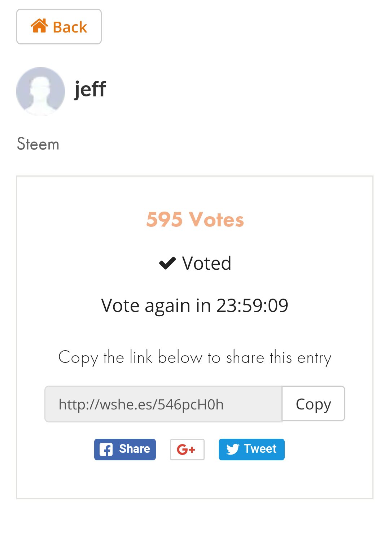Go back with the Back button
Screen dimensions: 389x547
pos(59,27)
